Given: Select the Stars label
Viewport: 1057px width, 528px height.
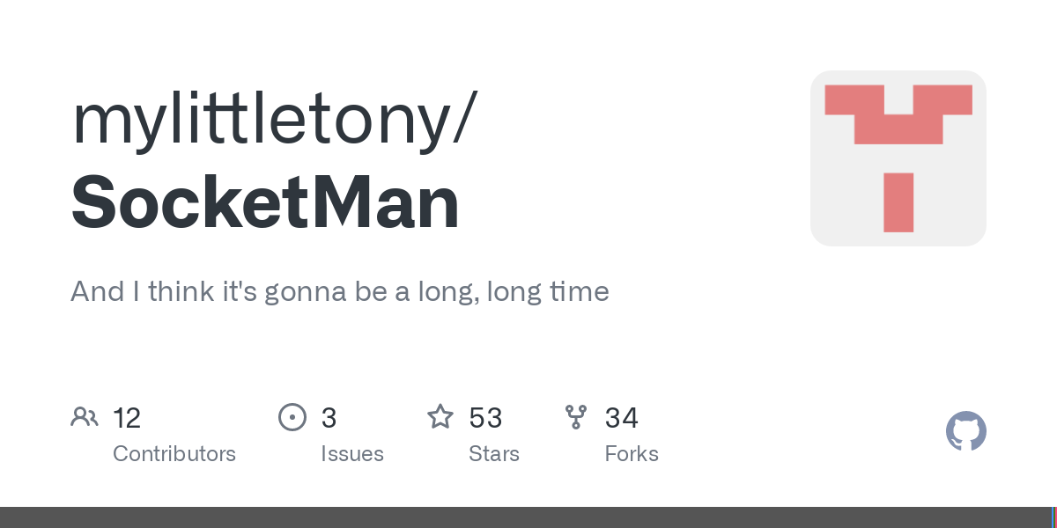Looking at the screenshot, I should 494,454.
